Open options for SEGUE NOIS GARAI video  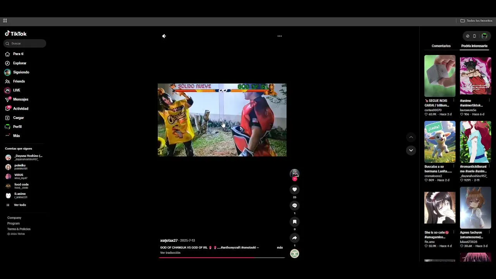454,101
